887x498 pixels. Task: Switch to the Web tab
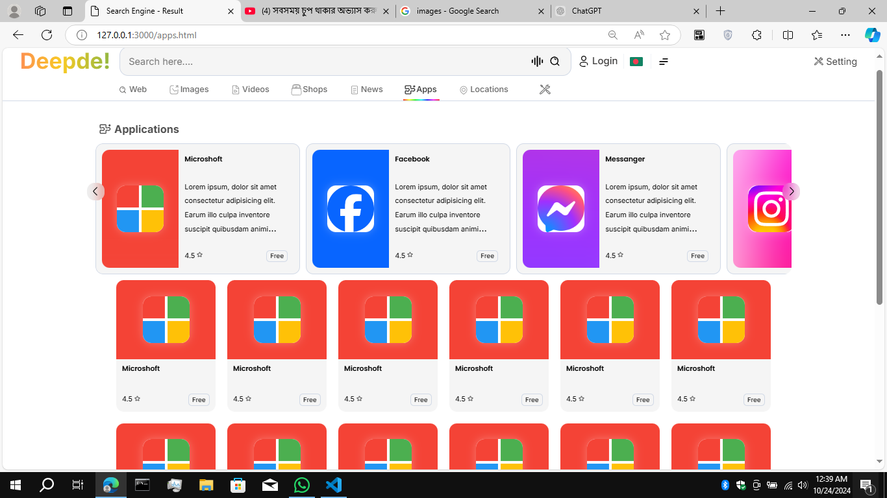click(x=133, y=89)
